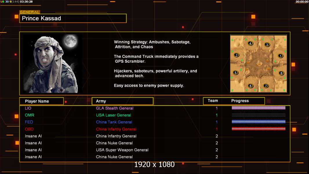This screenshot has width=309, height=174.
Task: Click start position 3 on the minimap
Action: pos(267,45)
